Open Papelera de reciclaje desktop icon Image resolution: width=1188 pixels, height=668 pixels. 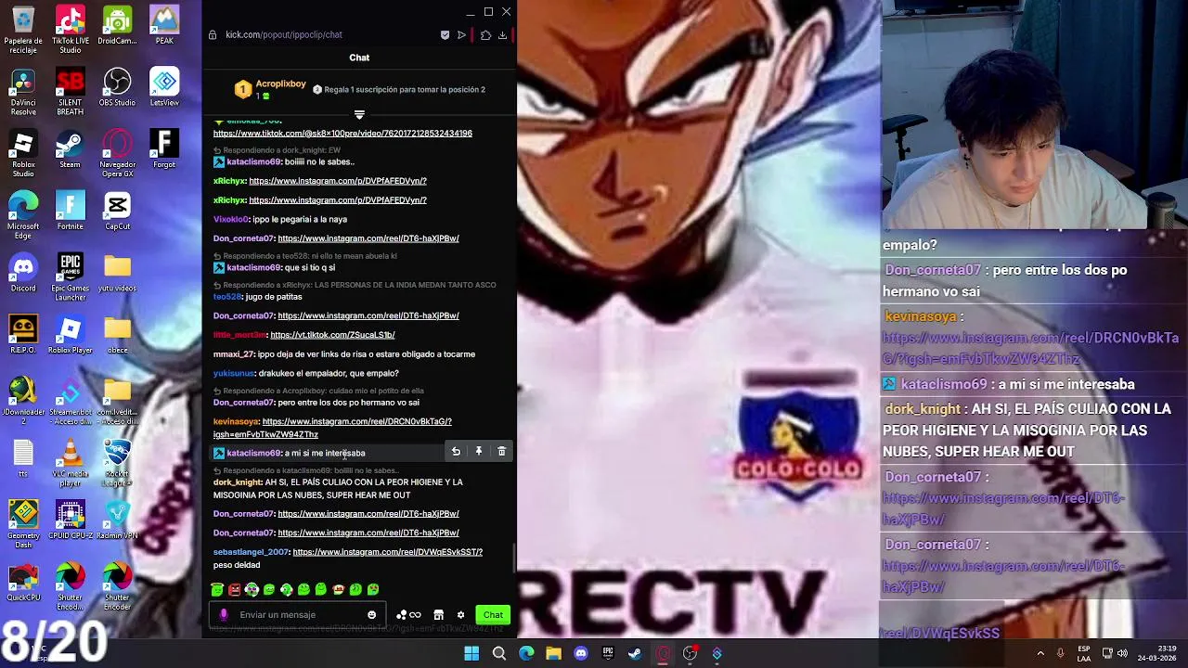tap(23, 30)
